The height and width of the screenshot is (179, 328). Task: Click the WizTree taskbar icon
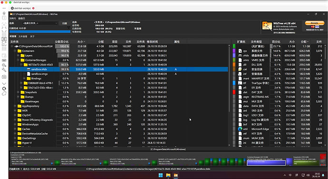(176, 175)
